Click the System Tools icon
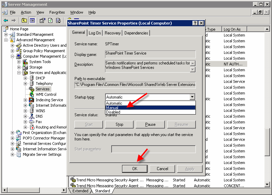 pos(25,62)
